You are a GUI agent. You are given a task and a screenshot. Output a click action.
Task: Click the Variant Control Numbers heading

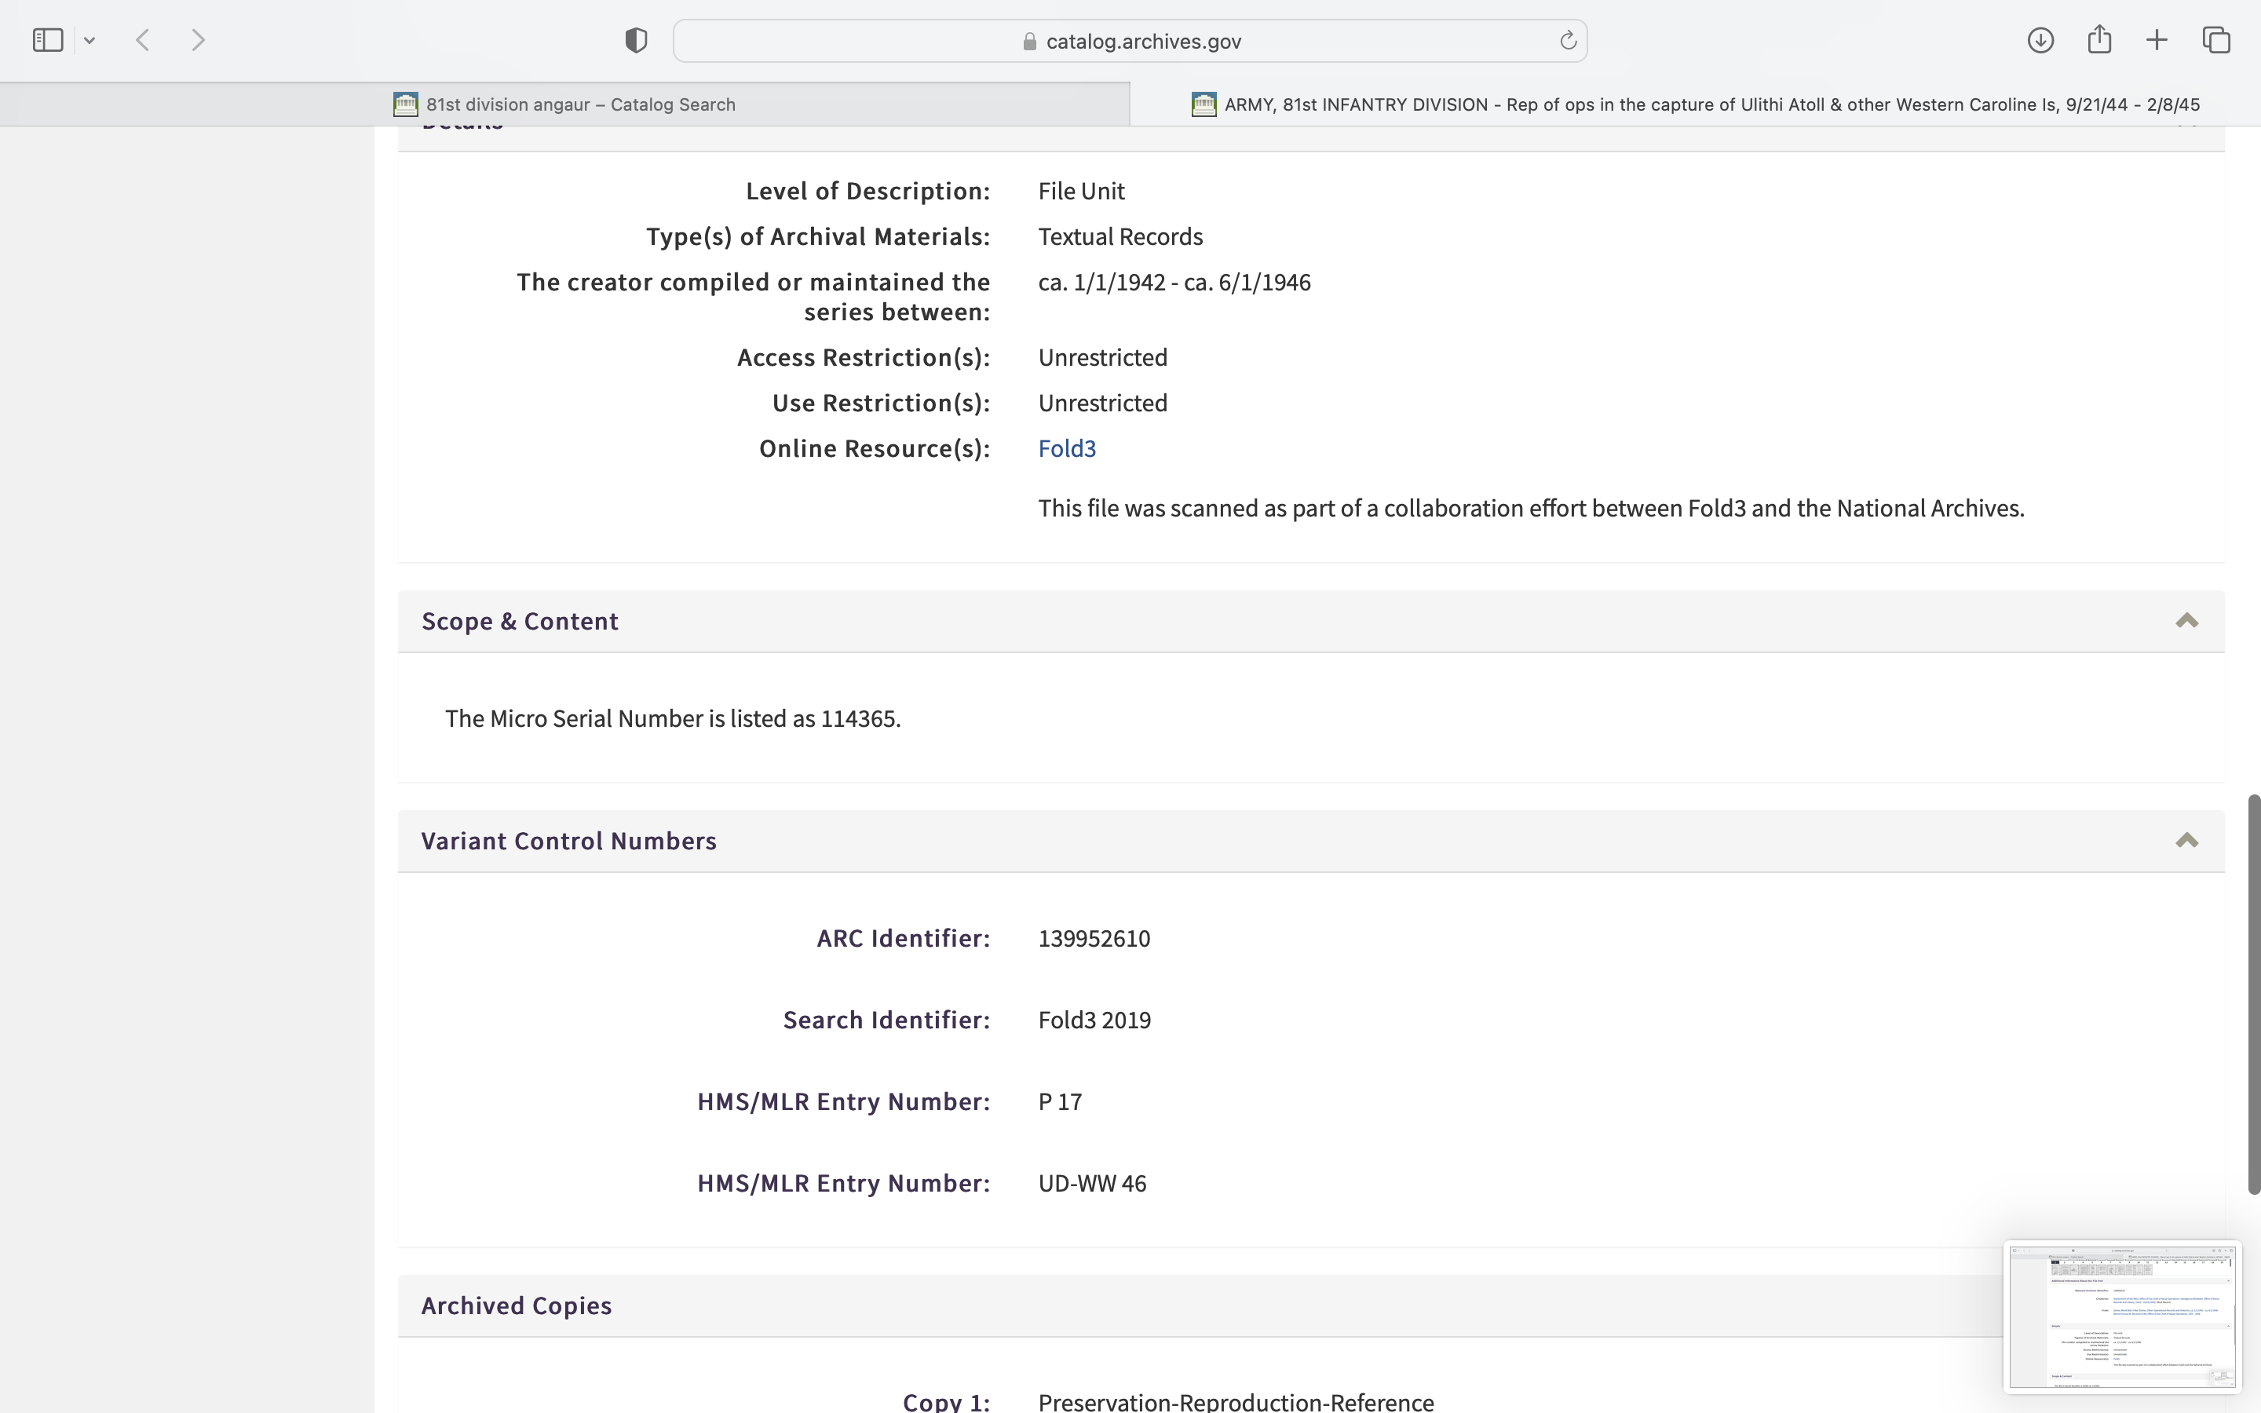coord(568,841)
